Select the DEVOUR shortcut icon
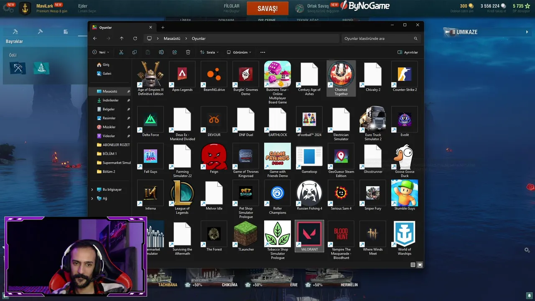This screenshot has width=535, height=301. (x=214, y=120)
